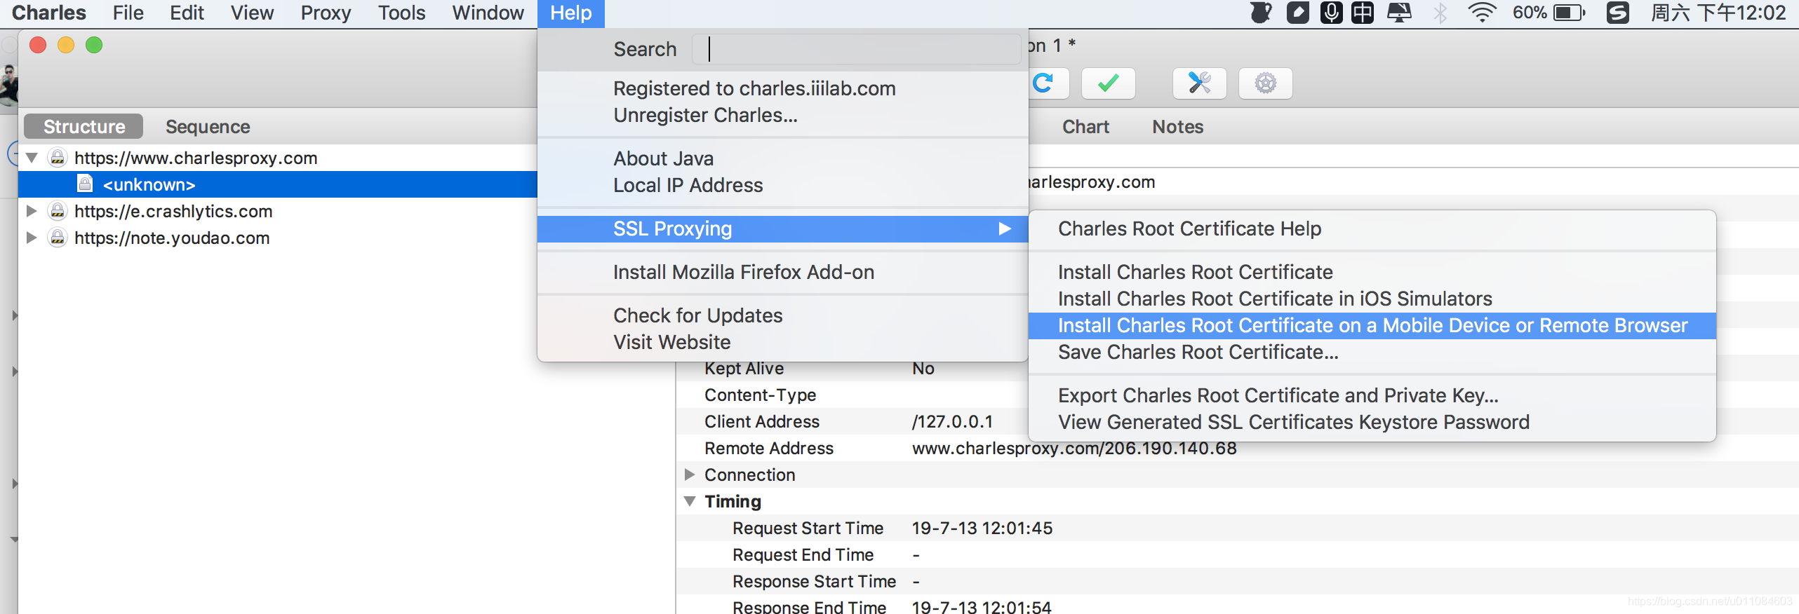
Task: Open Wi-Fi status in the menu bar
Action: point(1481,13)
